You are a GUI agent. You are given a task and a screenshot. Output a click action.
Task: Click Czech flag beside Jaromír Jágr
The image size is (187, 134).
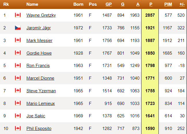[x=18, y=28]
